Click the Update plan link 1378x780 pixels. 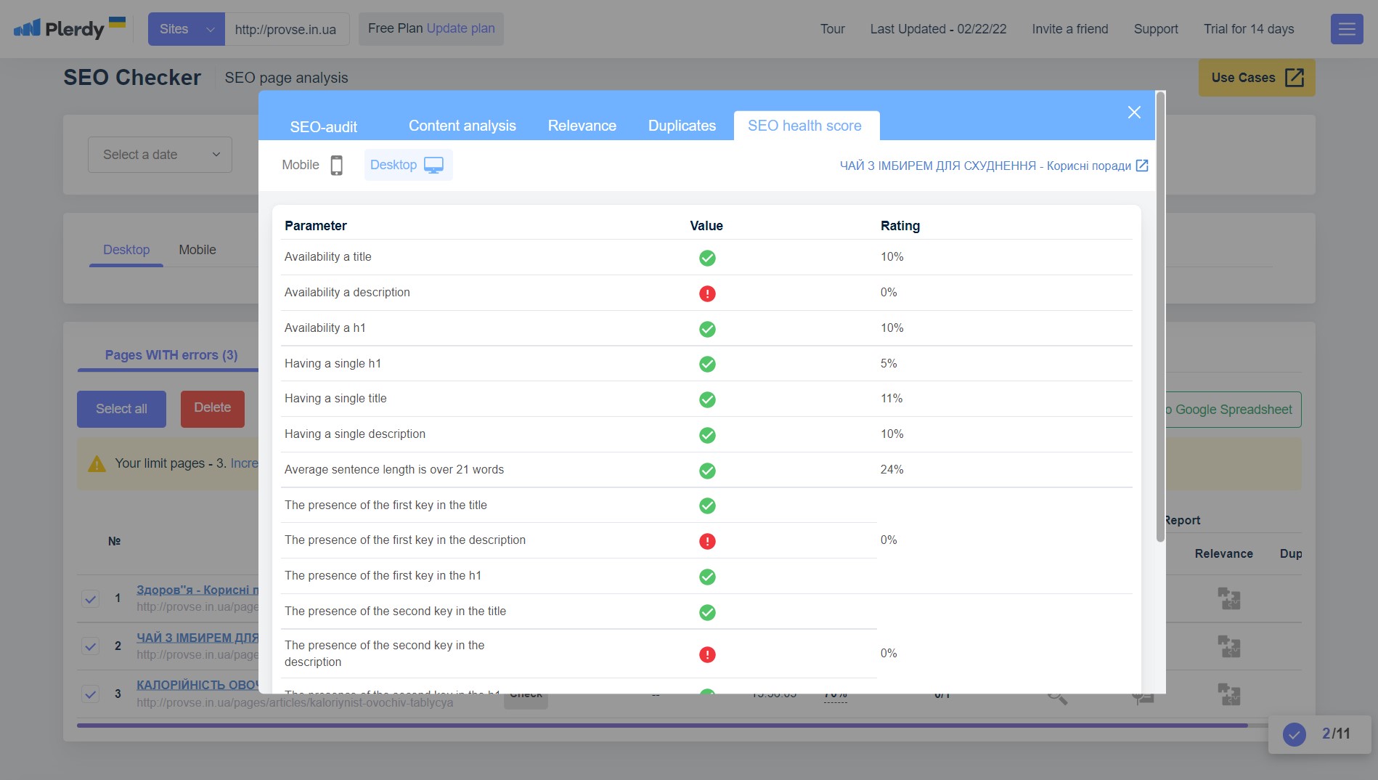[460, 28]
